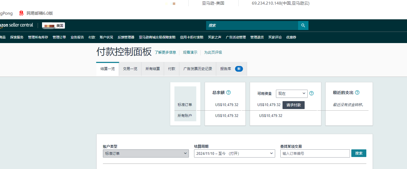Switch to the 结算一览 tab
The width and height of the screenshot is (407, 169).
(x=108, y=69)
